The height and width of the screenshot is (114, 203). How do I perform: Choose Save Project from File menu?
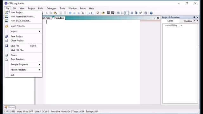point(16,36)
